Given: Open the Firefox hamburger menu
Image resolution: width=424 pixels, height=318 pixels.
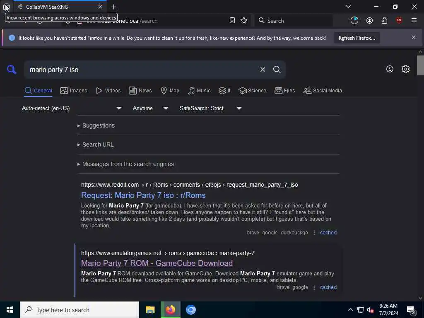Looking at the screenshot, I should [414, 21].
